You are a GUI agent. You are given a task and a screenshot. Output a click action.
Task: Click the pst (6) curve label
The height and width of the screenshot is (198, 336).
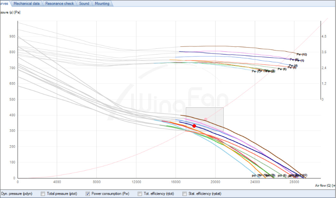pyautogui.click(x=282, y=175)
